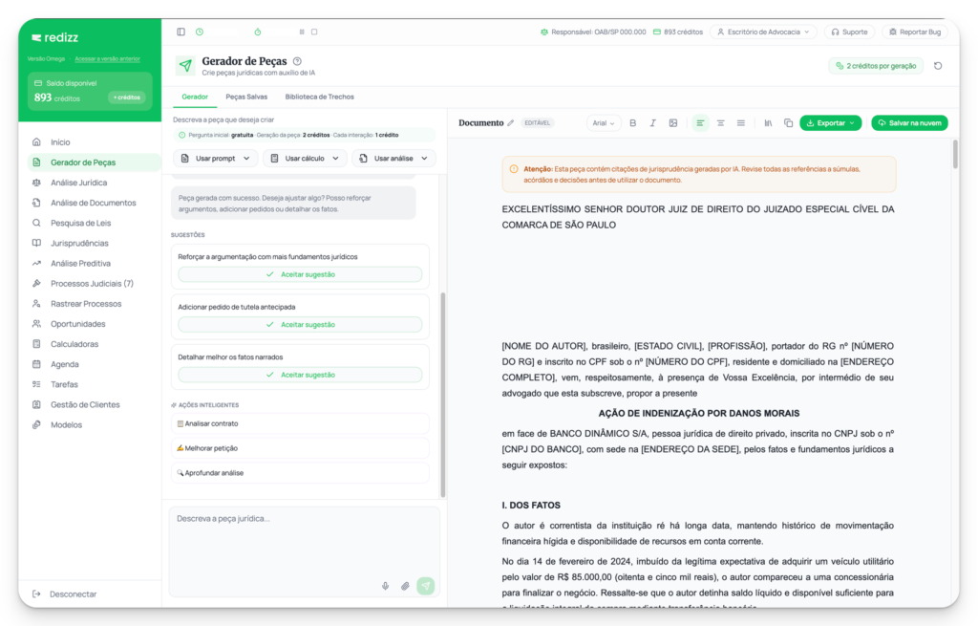This screenshot has height=626, width=978.
Task: Toggle italic formatting
Action: 653,123
